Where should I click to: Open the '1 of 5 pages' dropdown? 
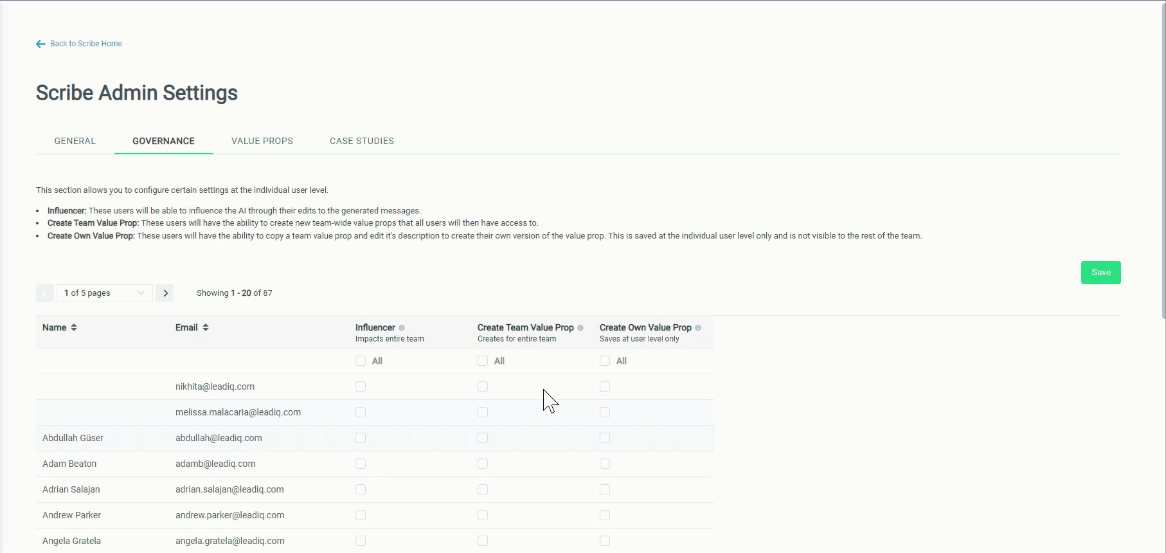pos(104,293)
